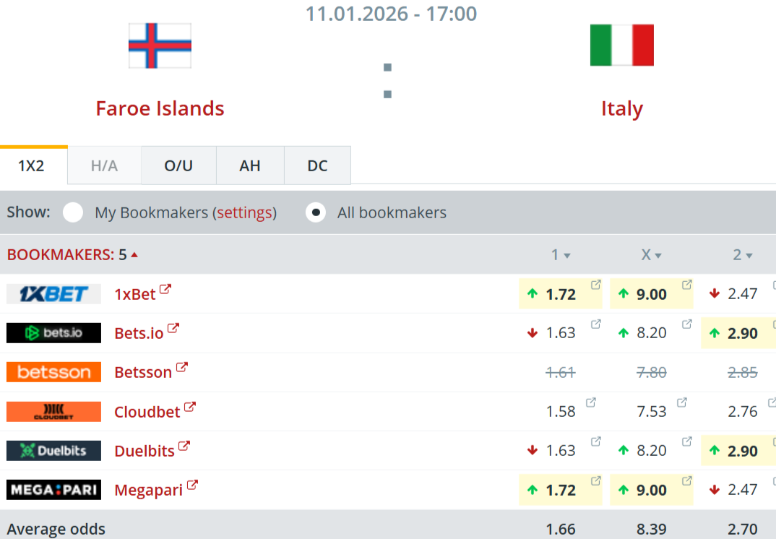This screenshot has height=539, width=776.
Task: Sort by column 2 away odds arrow
Action: click(x=749, y=256)
